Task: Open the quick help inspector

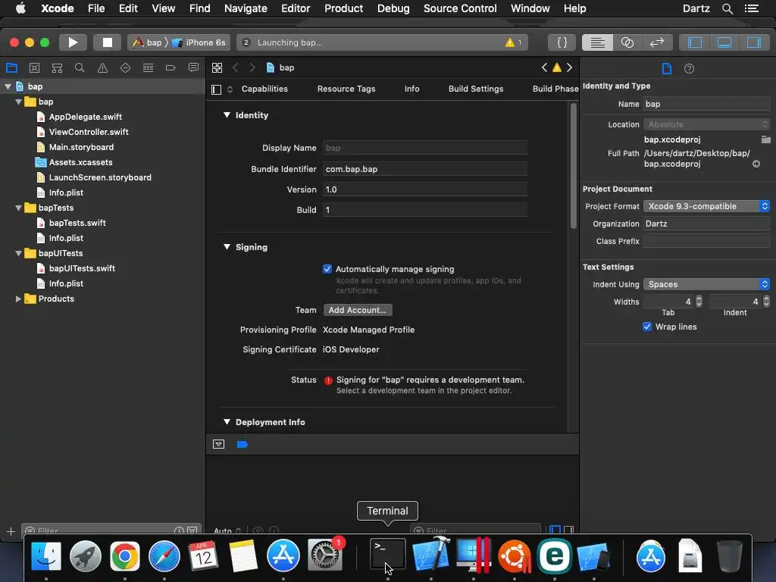Action: pyautogui.click(x=689, y=68)
